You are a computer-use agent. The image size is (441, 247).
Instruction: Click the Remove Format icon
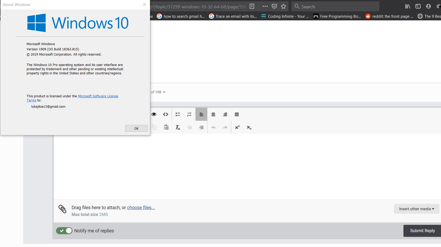178,127
